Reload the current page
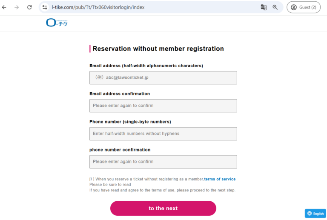 [29, 7]
